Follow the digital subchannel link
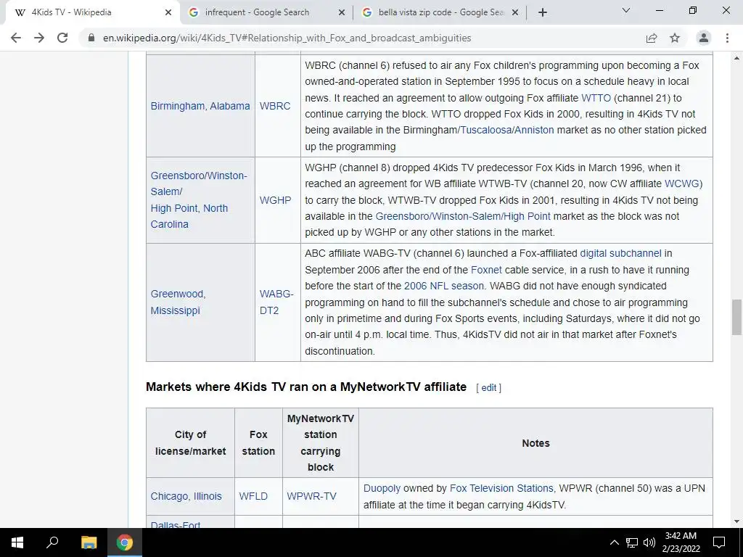743x557 pixels. [620, 253]
